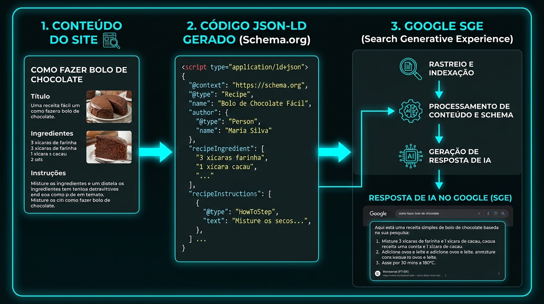Click the "@type": "HowToStep" line
This screenshot has height=304, width=544.
coord(241,212)
